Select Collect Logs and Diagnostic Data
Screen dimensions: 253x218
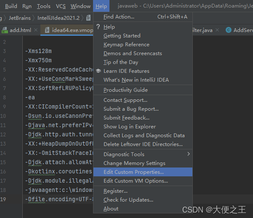pos(143,136)
